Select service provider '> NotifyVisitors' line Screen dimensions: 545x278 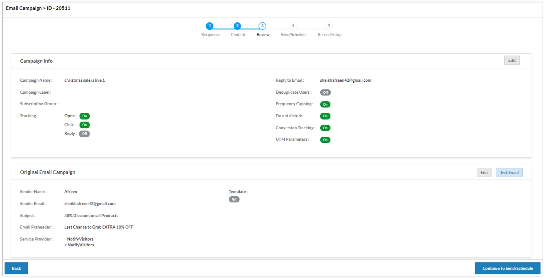click(79, 245)
